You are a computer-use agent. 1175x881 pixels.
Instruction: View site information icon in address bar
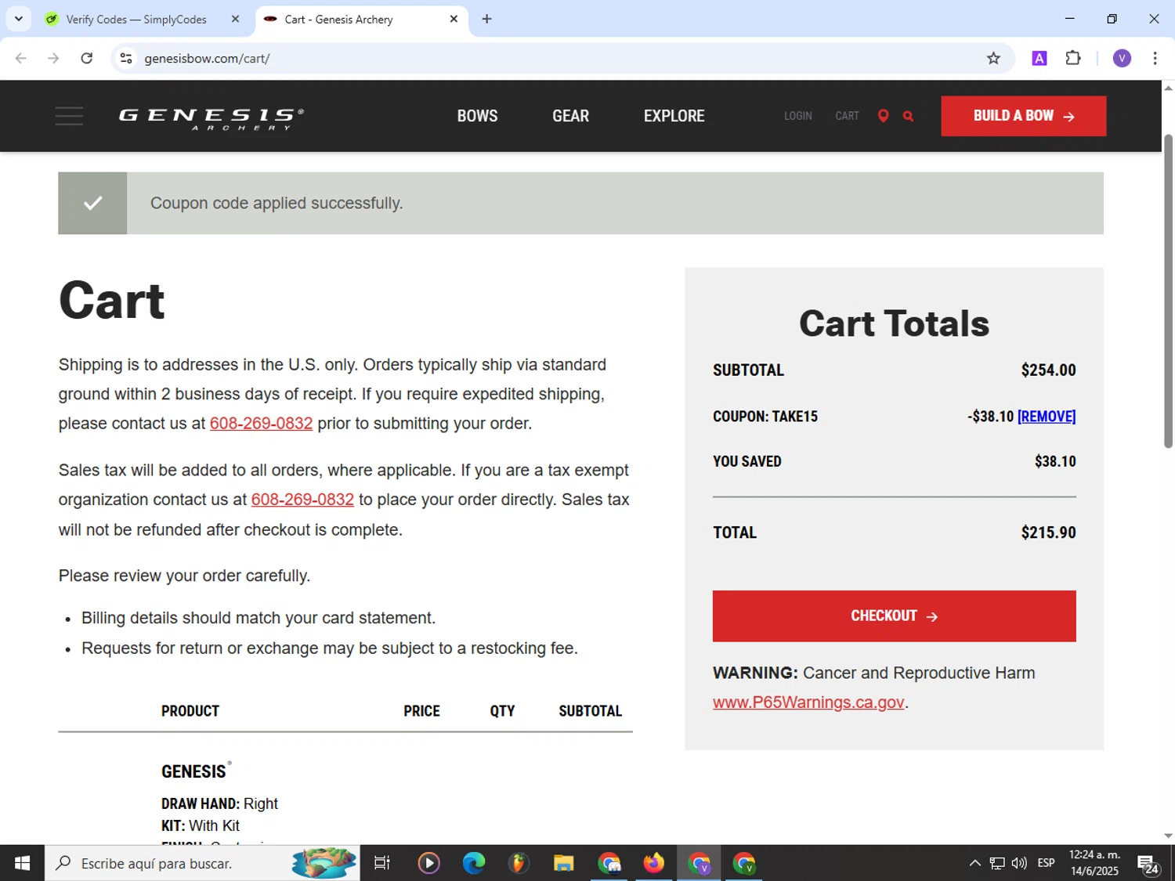(126, 58)
